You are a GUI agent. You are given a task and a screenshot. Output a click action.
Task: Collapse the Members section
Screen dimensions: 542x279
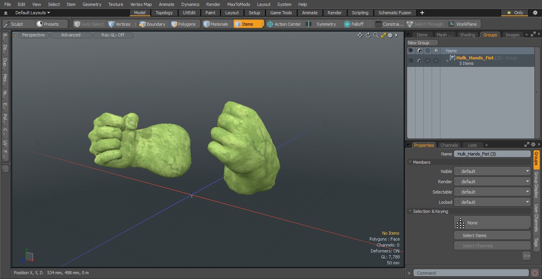coord(410,162)
